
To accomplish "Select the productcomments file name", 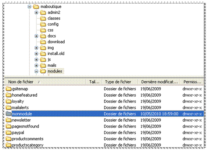I will coord(28,139).
